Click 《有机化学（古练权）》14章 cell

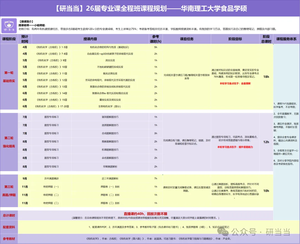point(52,93)
